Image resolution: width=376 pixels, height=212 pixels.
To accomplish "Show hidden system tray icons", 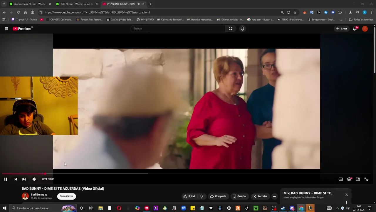I will click(x=338, y=208).
